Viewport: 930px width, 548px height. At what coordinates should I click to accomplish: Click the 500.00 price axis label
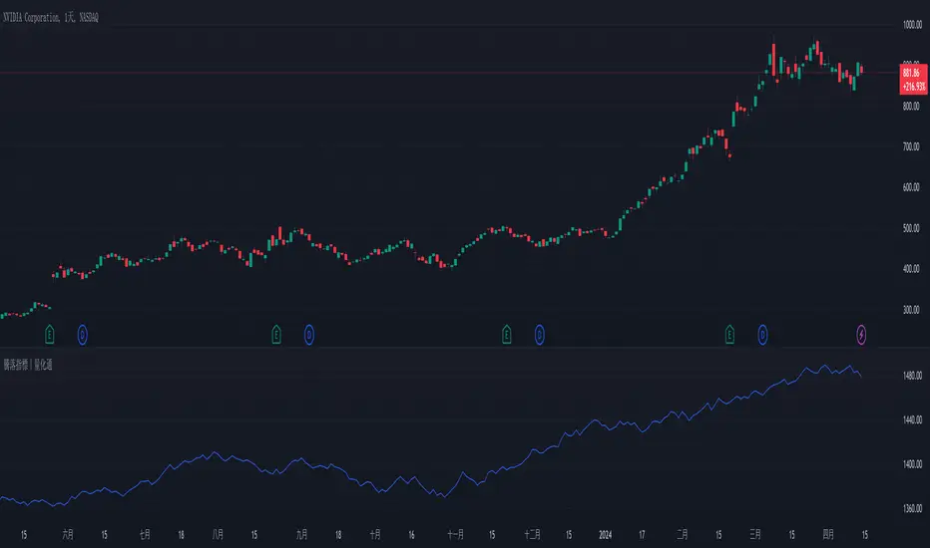911,228
